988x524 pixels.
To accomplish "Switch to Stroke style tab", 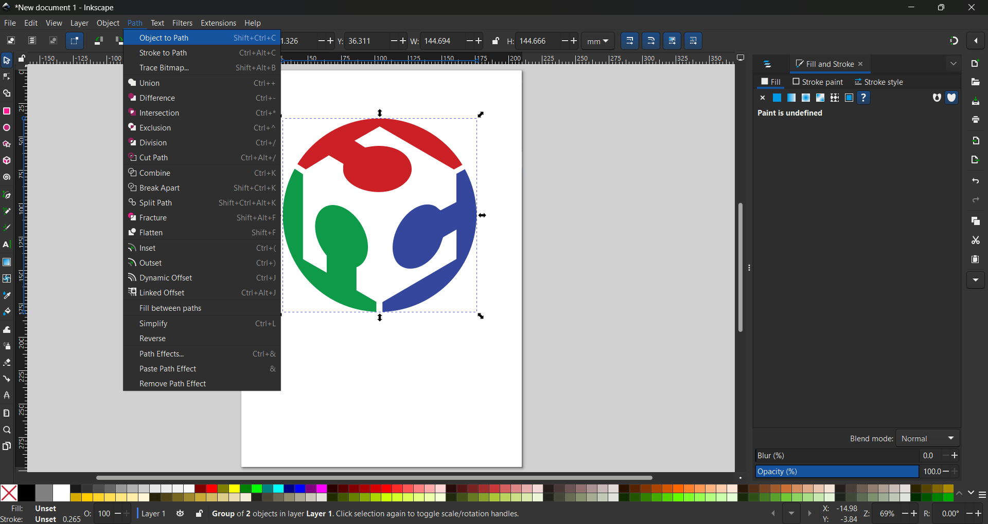I will click(x=878, y=82).
